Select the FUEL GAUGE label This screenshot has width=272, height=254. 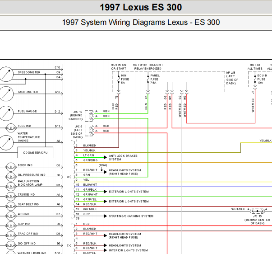[x=27, y=111]
